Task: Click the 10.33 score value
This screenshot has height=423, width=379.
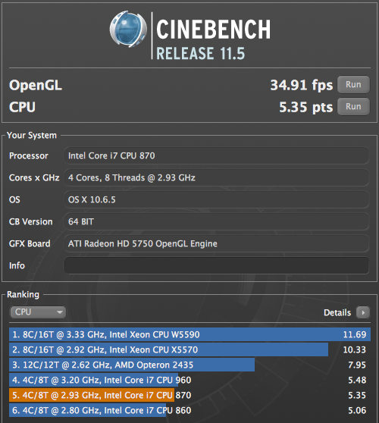Action: (355, 349)
